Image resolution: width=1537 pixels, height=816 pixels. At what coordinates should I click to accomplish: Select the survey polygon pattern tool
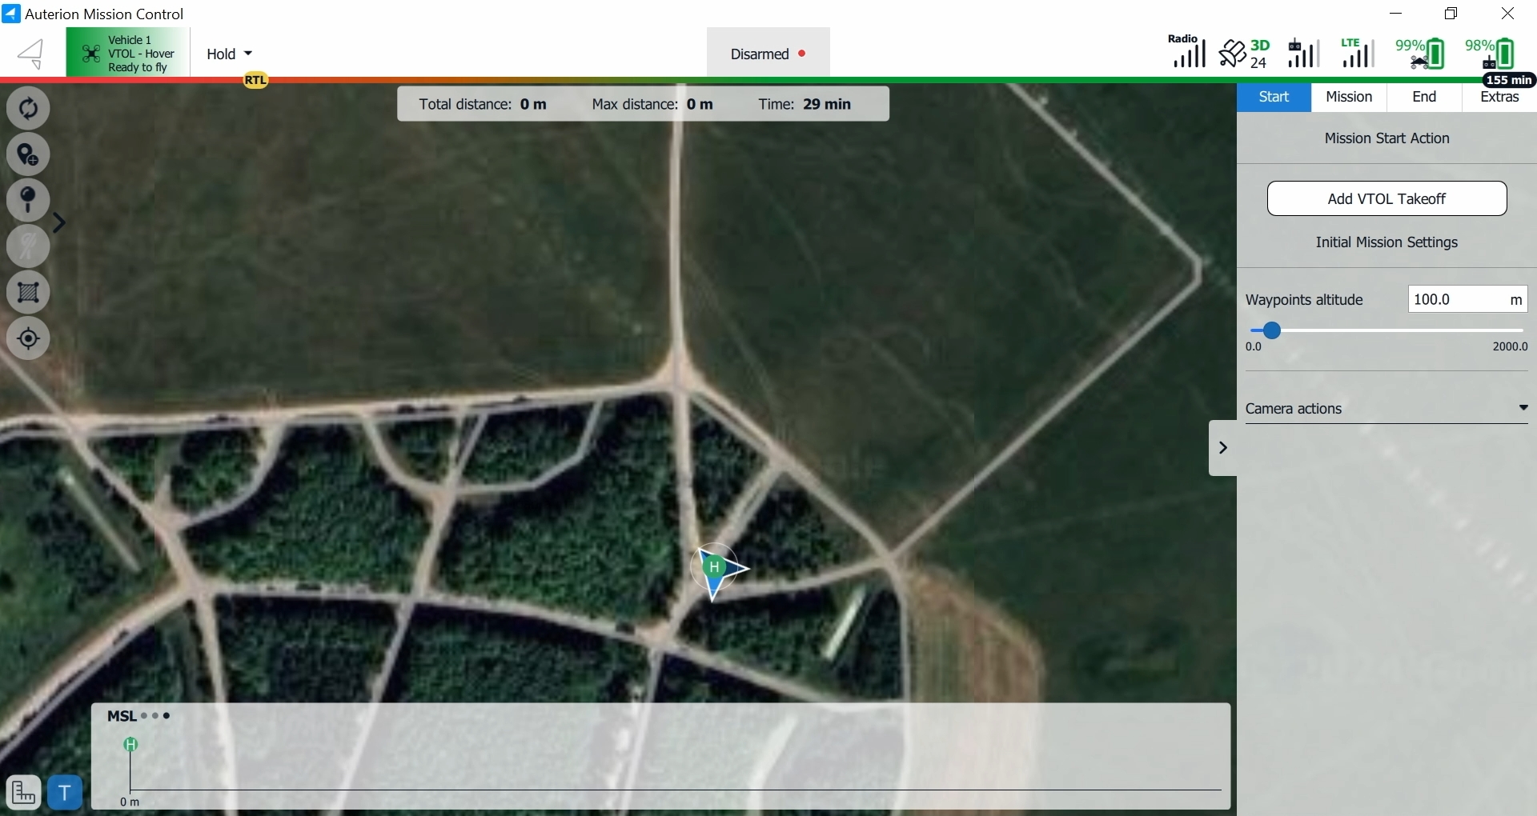(28, 293)
